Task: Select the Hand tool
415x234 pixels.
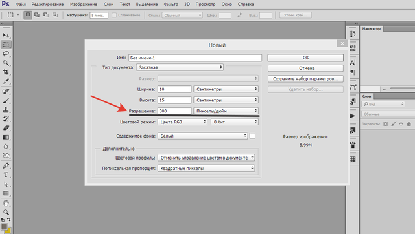Action: 6,203
